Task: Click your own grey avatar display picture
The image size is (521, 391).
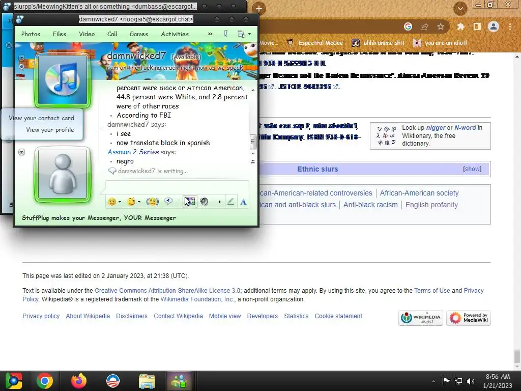Action: (x=63, y=174)
